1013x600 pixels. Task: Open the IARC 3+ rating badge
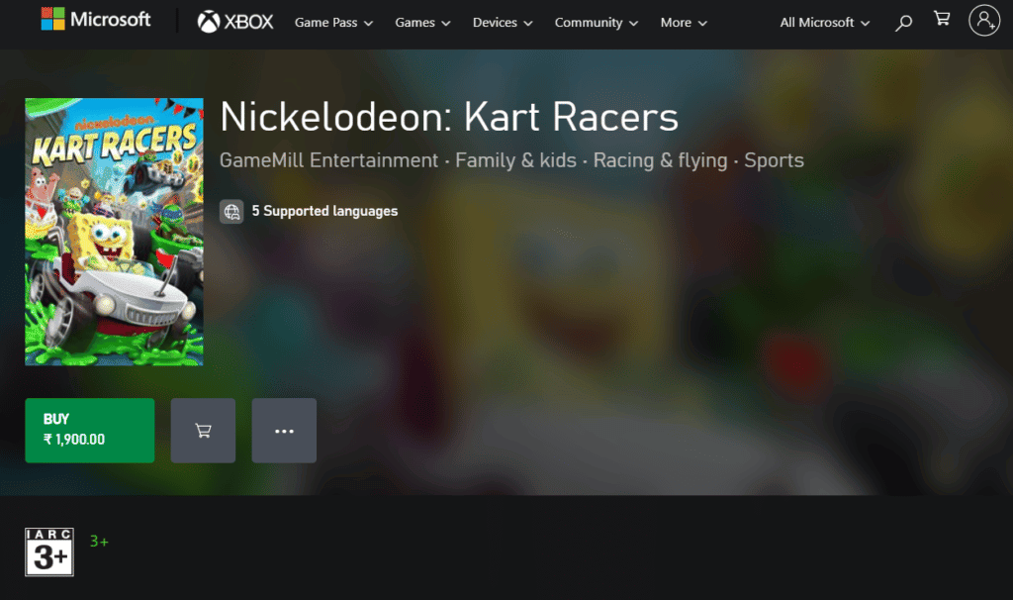[49, 552]
